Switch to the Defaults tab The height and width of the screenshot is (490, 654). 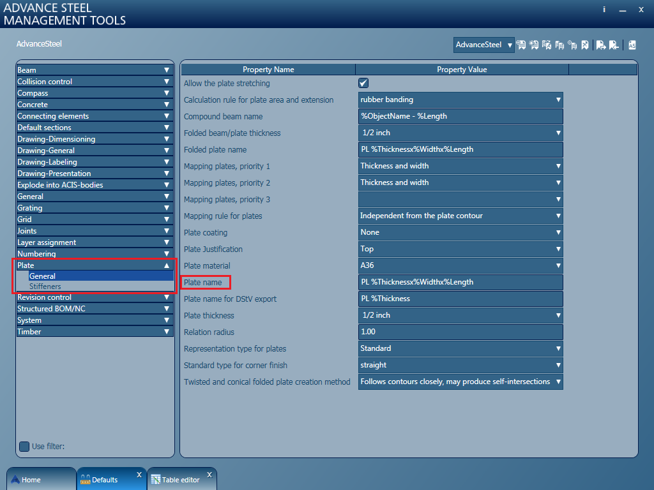[x=111, y=479]
